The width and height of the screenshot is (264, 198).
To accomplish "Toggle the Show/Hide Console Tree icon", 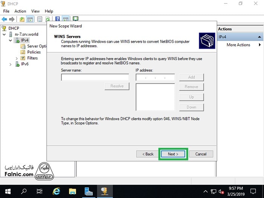I will pyautogui.click(x=30, y=19).
